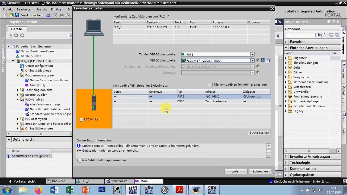Screen dimensions: 347x195
Task: Collapse PLC_1 [CPU 1511-1 PN] node
Action: pyautogui.click(x=13, y=61)
